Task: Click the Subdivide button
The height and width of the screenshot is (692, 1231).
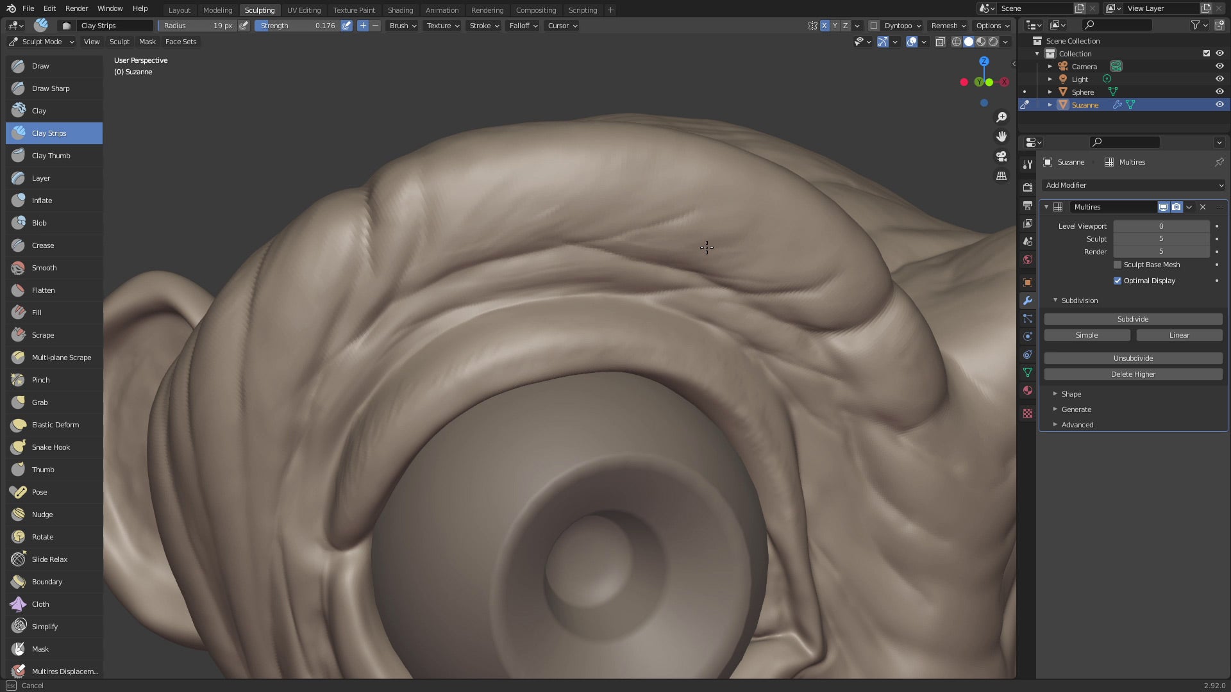Action: tap(1133, 319)
